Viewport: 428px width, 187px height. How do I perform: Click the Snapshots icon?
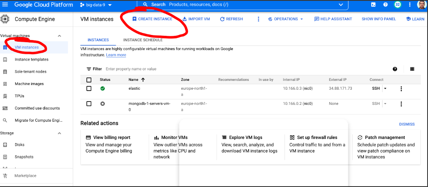tap(5, 157)
